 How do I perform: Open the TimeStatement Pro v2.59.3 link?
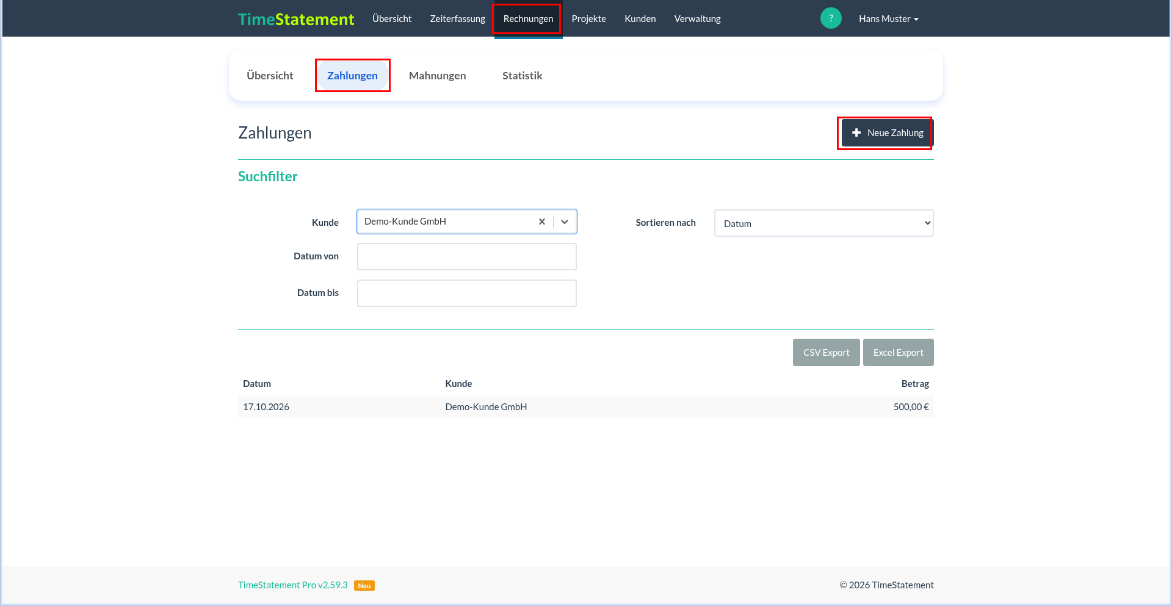pyautogui.click(x=293, y=585)
